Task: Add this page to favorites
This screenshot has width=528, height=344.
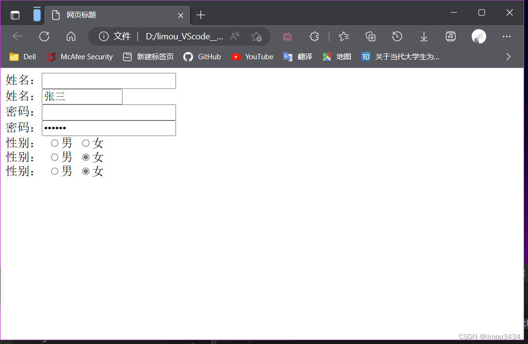Action: click(x=256, y=36)
